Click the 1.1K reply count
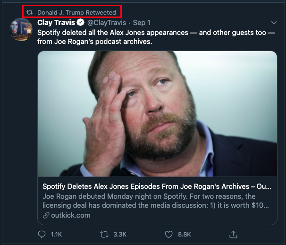Screen dimensions: 286x245 click(x=56, y=234)
